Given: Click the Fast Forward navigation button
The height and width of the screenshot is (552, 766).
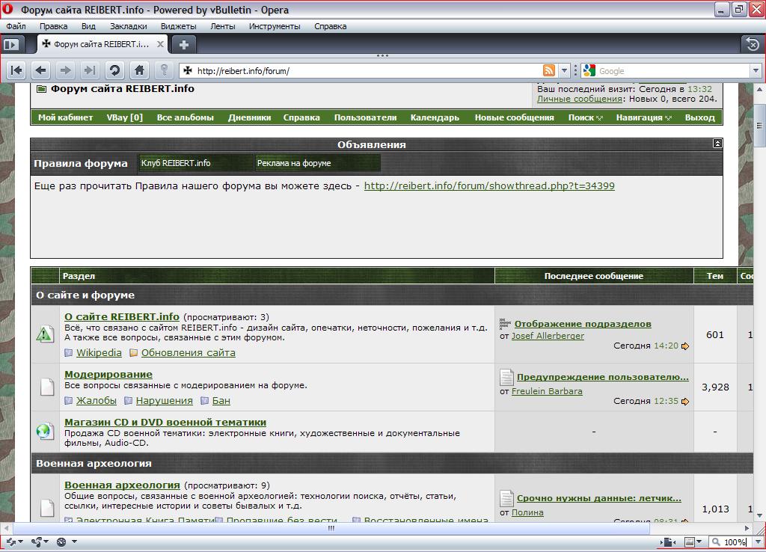Looking at the screenshot, I should point(90,71).
